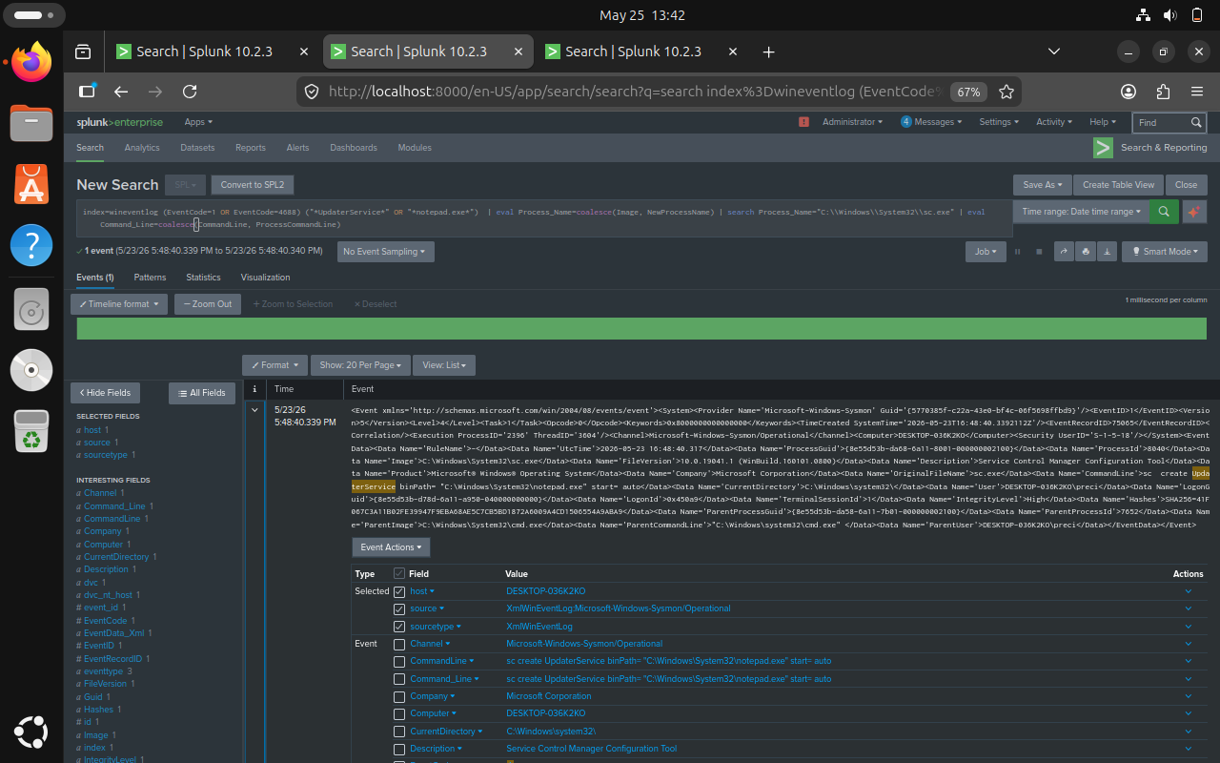Image resolution: width=1220 pixels, height=763 pixels.
Task: Open a new browser tab
Action: (x=769, y=52)
